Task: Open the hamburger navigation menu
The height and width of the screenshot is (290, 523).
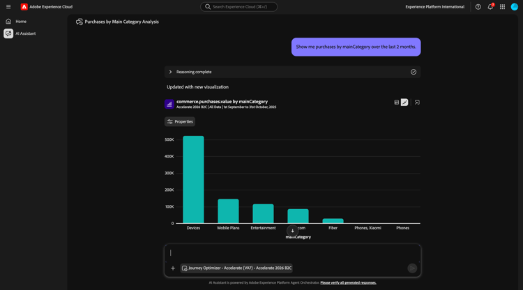Action: pyautogui.click(x=8, y=7)
